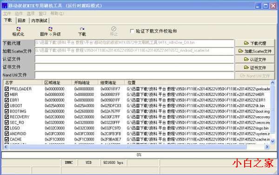
Task: Click the 认证文件 browse button
Action: [x=255, y=60]
